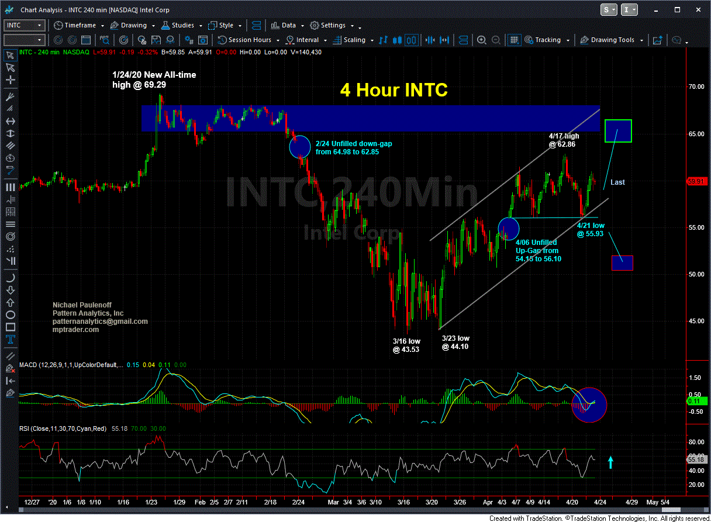Click the 4 Hour INTC chart title

pos(394,90)
